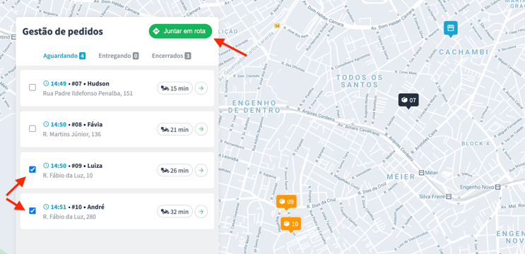Switch to the Encerrados tab
The image size is (525, 254).
click(172, 56)
